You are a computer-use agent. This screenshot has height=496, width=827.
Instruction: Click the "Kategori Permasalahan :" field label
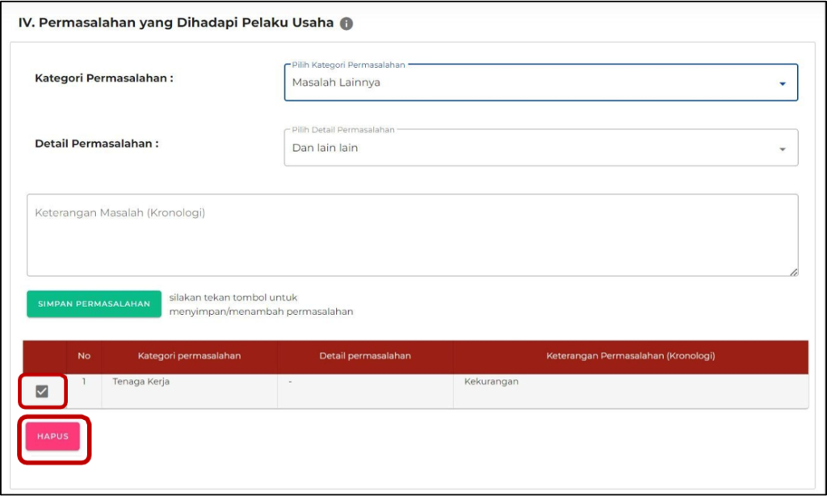(104, 78)
